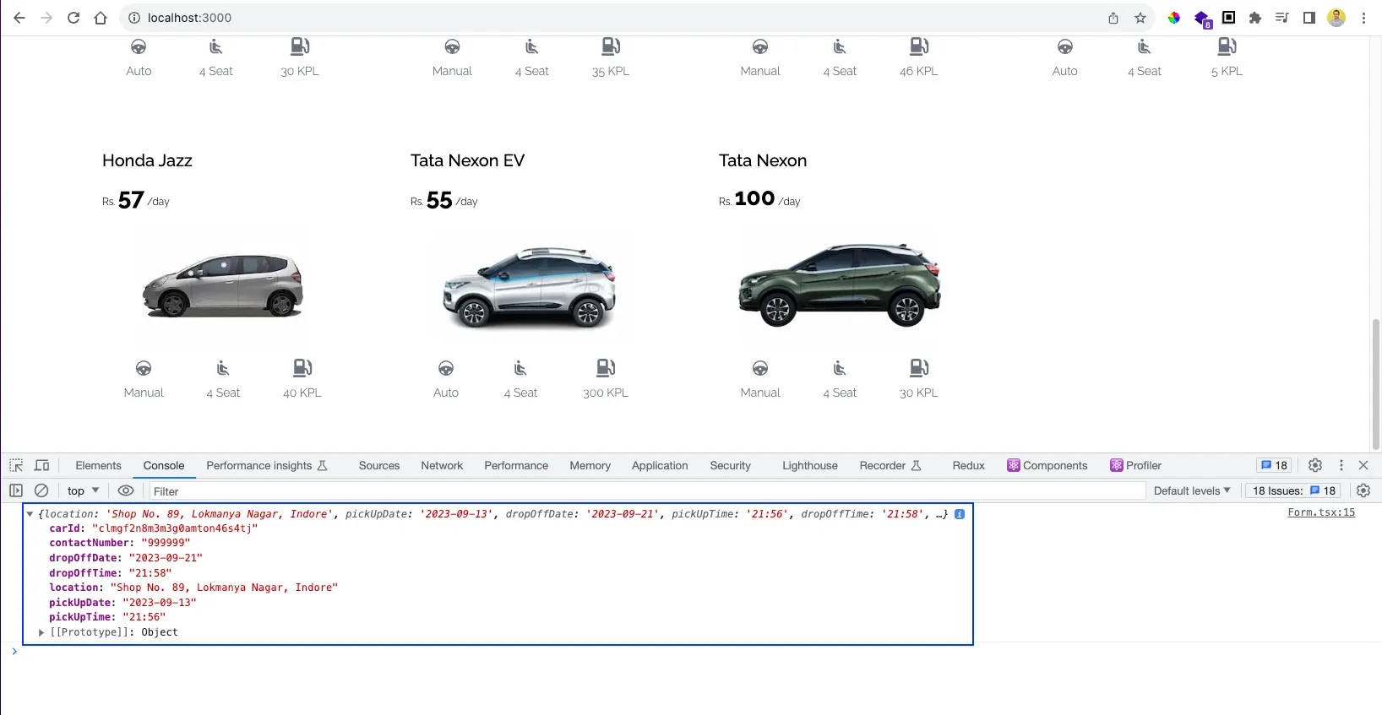The height and width of the screenshot is (715, 1382).
Task: Open the user profile avatar
Action: (1336, 18)
